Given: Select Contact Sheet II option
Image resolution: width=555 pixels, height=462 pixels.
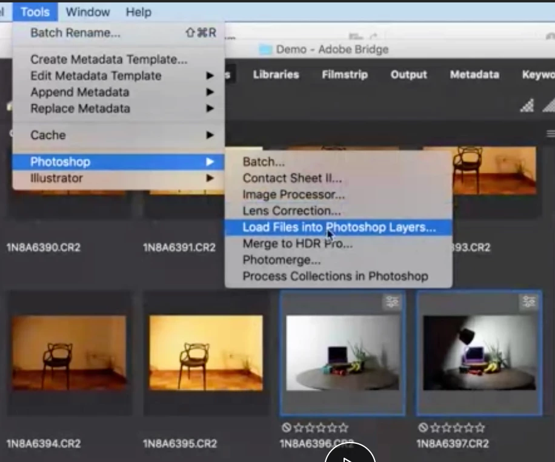Looking at the screenshot, I should [x=338, y=178].
